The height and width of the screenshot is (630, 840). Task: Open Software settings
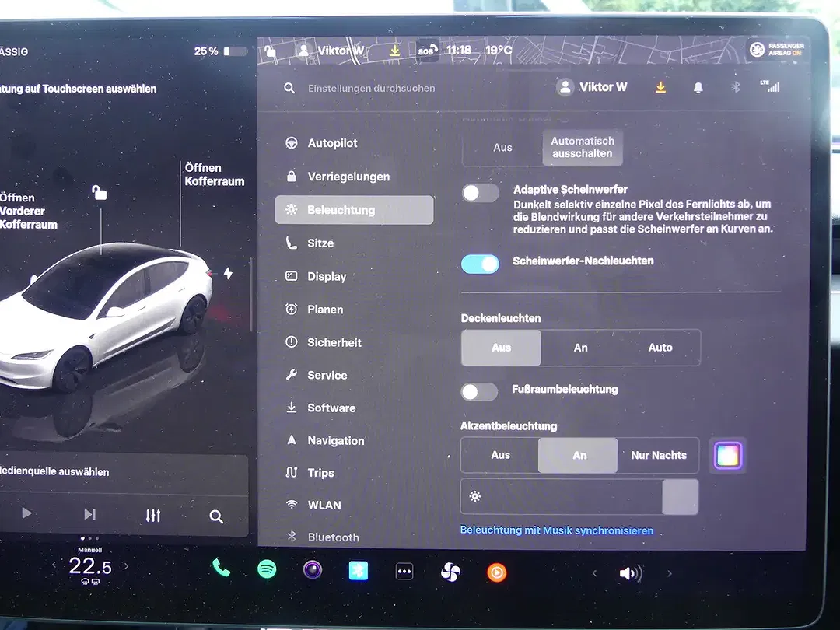354,408
